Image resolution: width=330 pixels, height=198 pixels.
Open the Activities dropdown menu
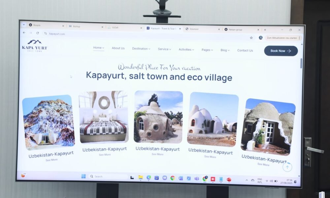(186, 49)
